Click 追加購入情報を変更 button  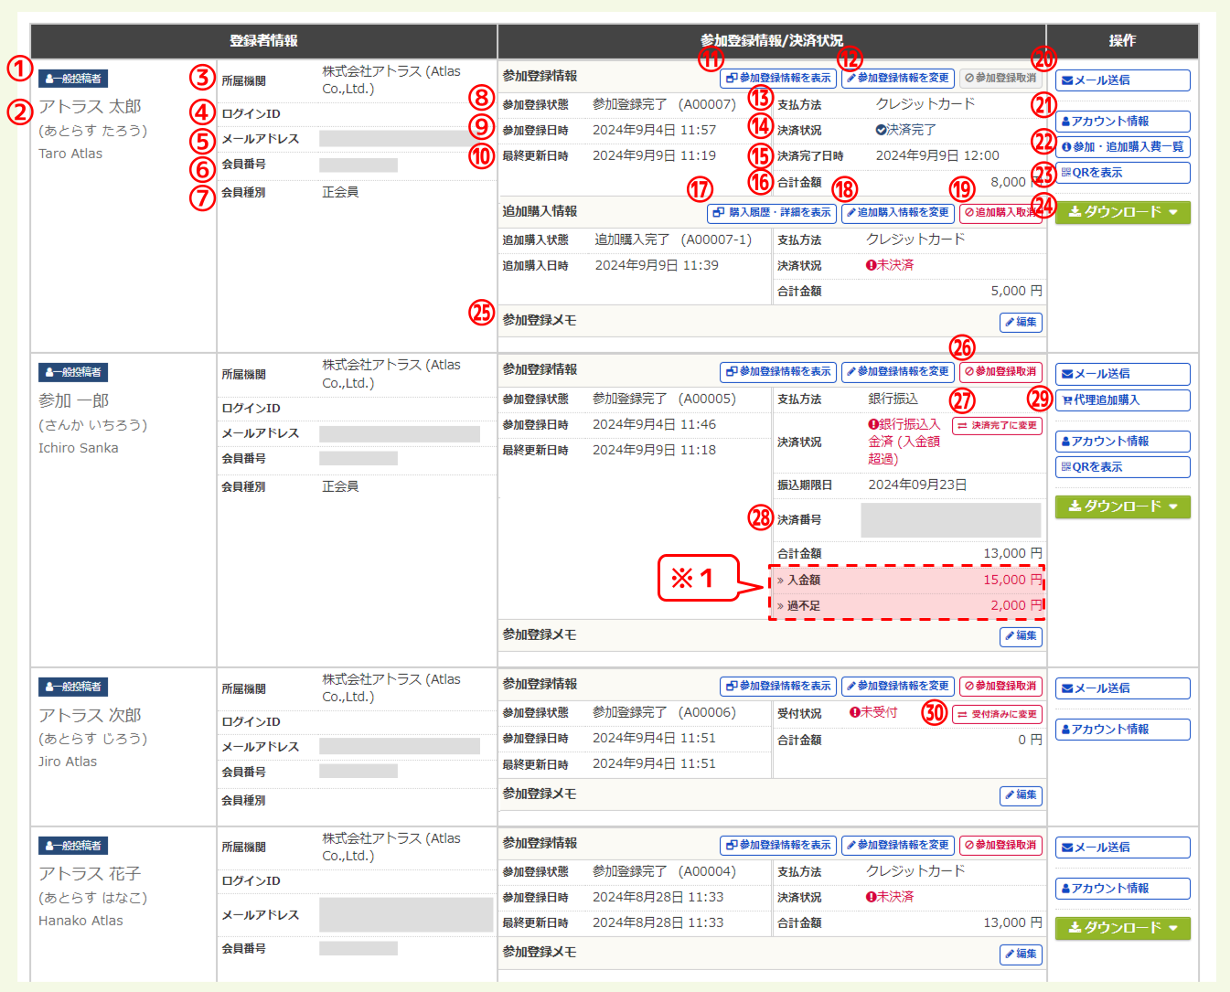897,213
